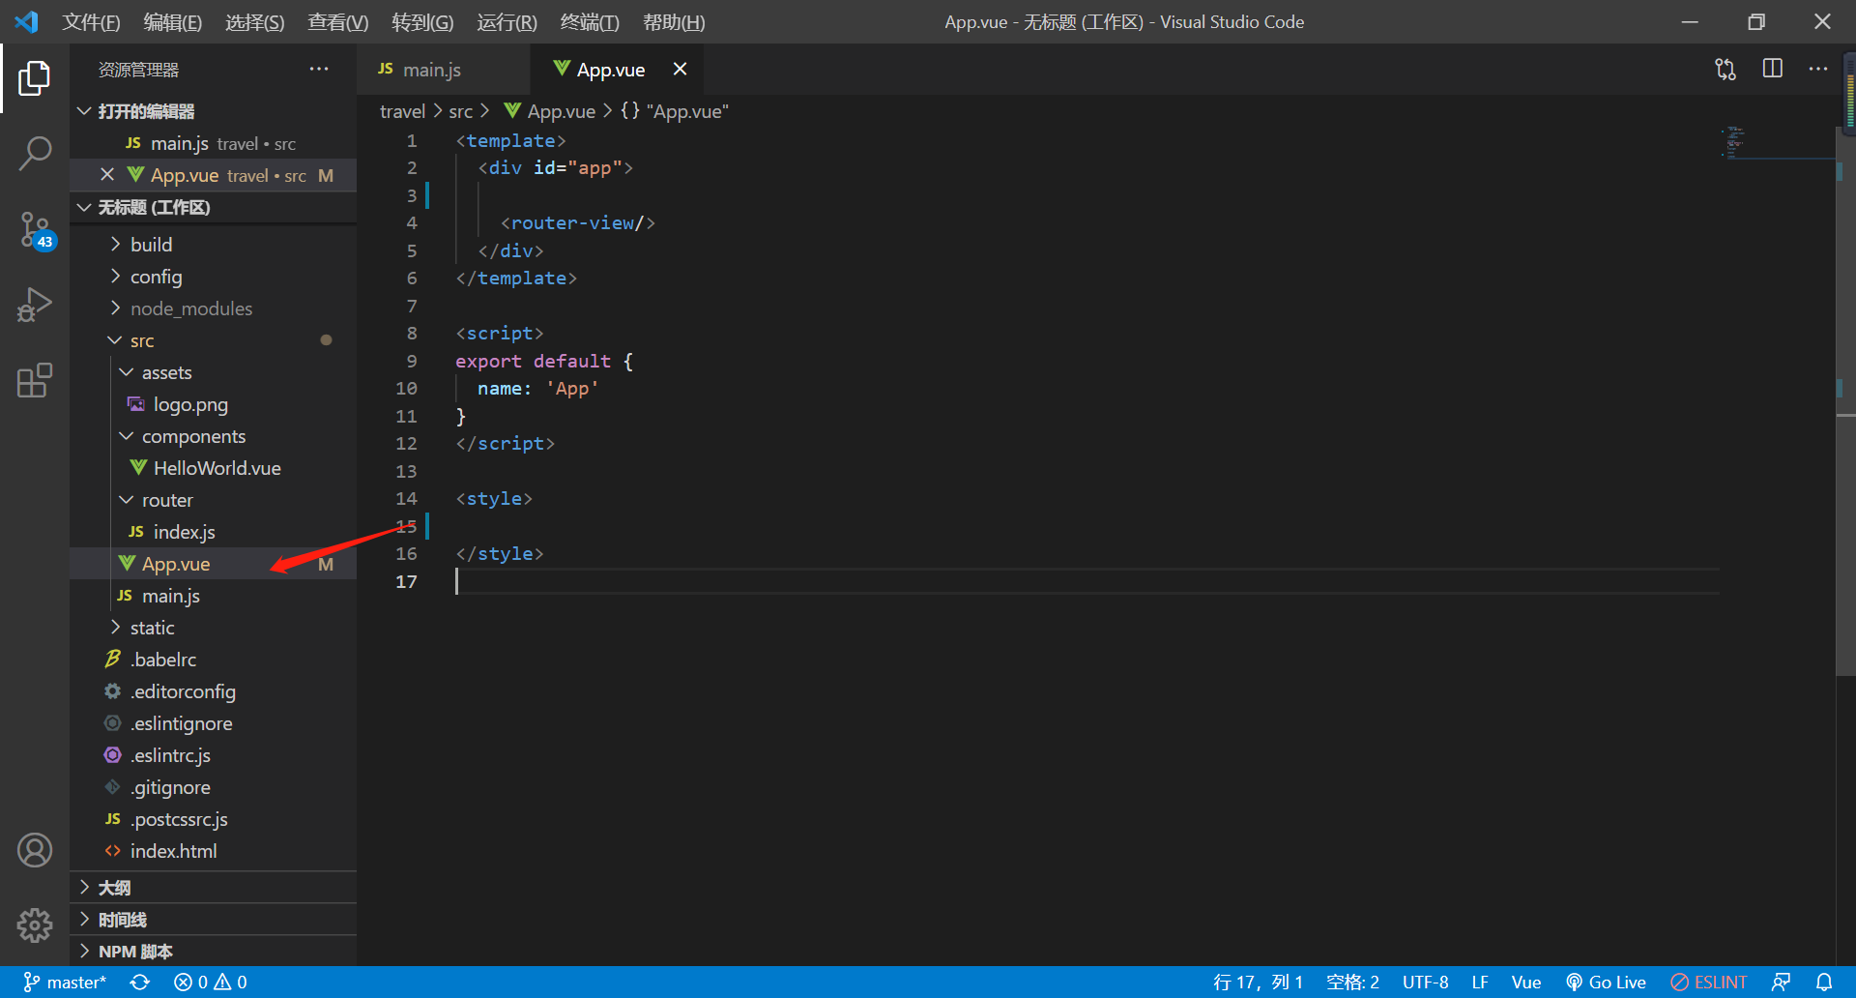Expand the NPM 脚本 section
Image resolution: width=1856 pixels, height=998 pixels.
click(213, 952)
